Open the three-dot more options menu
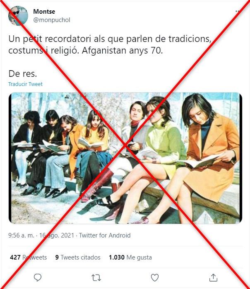The image size is (250, 289). coord(238,11)
